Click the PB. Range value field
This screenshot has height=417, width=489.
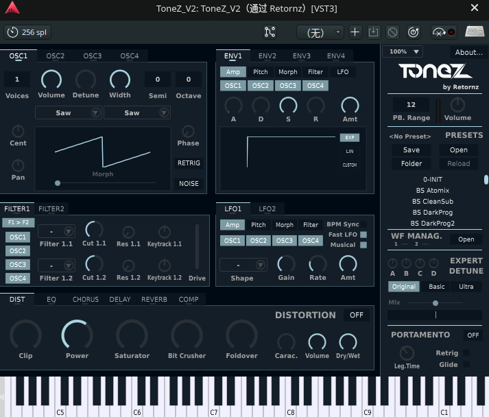(x=411, y=104)
